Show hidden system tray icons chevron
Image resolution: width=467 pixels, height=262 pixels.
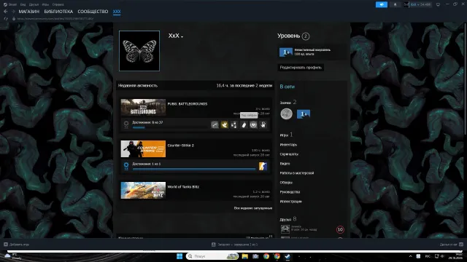[410, 256]
